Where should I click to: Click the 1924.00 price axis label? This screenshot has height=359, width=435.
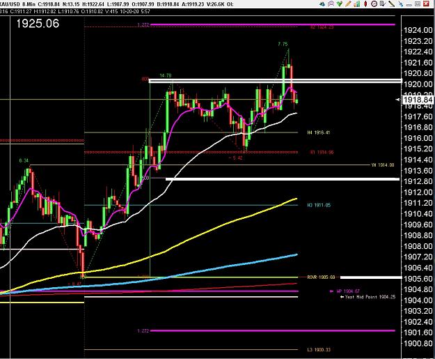(x=418, y=30)
